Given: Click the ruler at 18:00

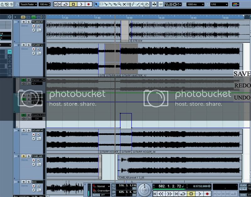Looking at the screenshot, I should pyautogui.click(x=129, y=18).
